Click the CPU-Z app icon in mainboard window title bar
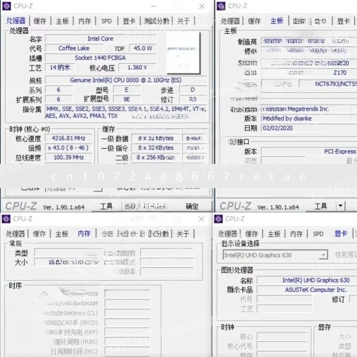The image size is (357, 357). (x=221, y=6)
